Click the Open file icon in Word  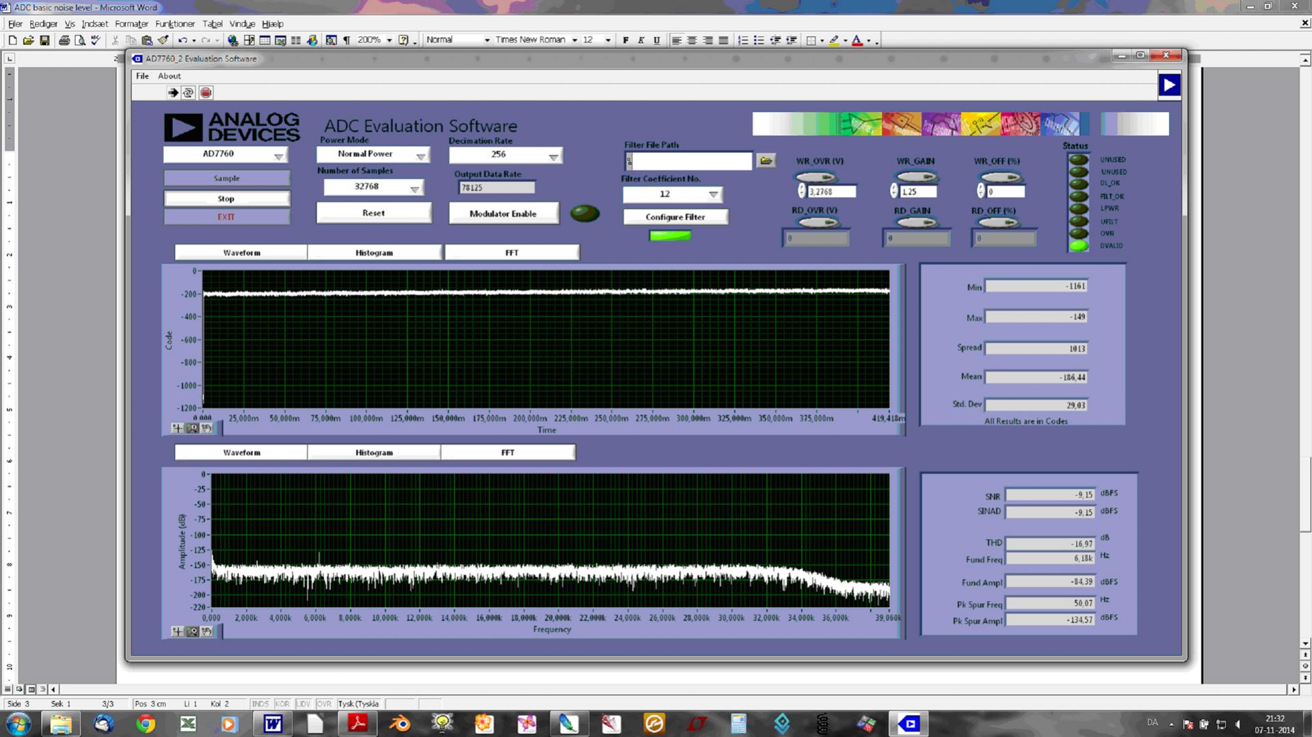click(28, 40)
